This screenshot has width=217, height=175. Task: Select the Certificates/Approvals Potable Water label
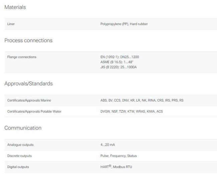click(34, 112)
